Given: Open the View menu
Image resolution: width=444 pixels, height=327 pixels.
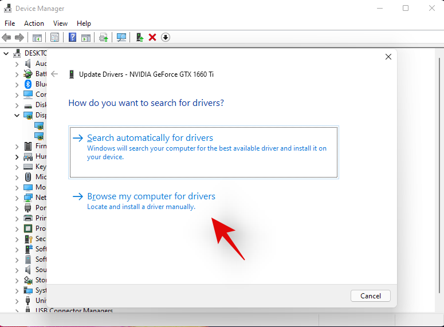Looking at the screenshot, I should pos(60,23).
